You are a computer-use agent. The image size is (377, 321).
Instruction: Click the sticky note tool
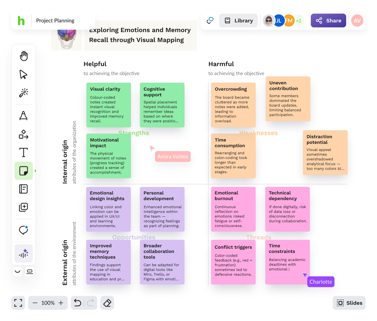pos(24,171)
